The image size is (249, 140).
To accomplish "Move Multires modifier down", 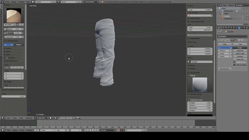I will pos(242,40).
